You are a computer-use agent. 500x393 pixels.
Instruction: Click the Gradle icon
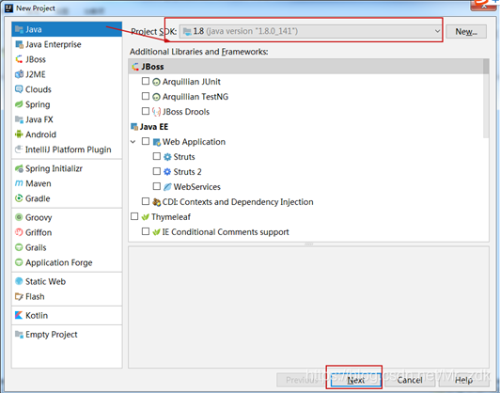[x=19, y=198]
